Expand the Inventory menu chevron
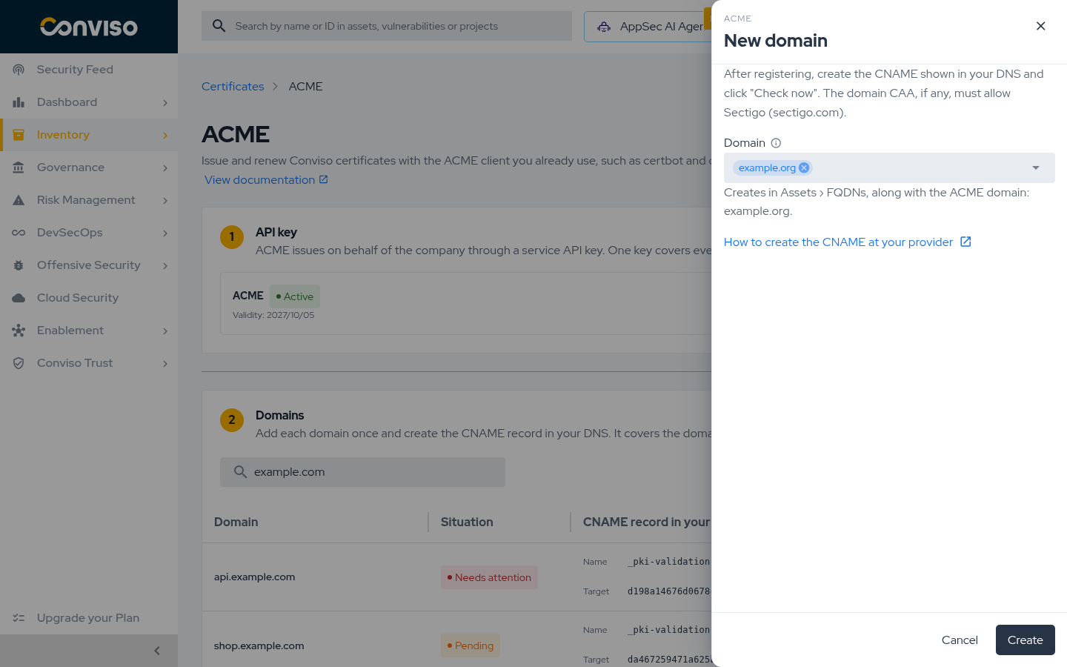This screenshot has height=667, width=1067. (x=165, y=136)
